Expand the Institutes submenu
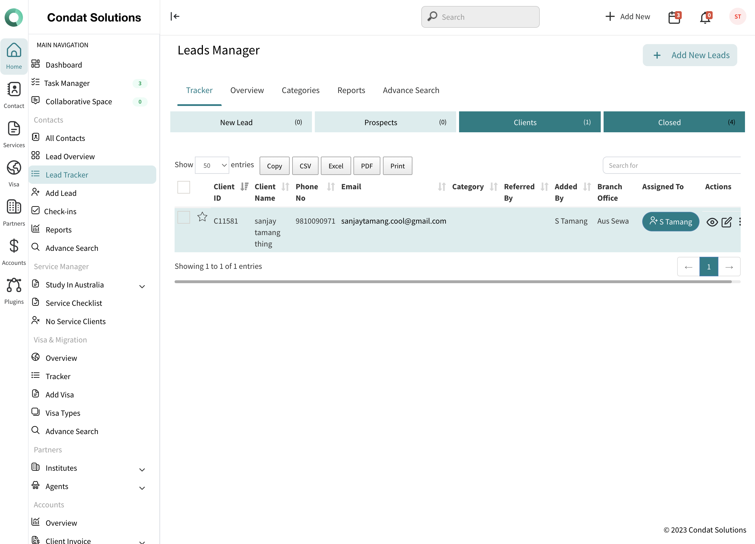 click(142, 470)
